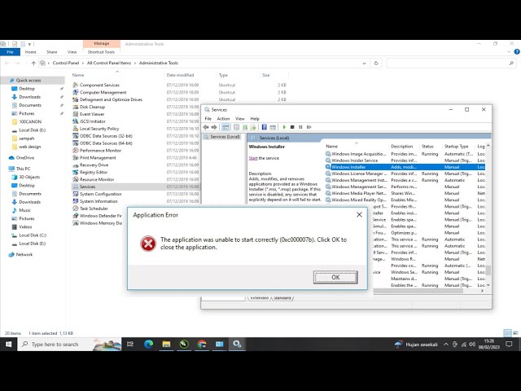Click the Back arrow in Services toolbar
The height and width of the screenshot is (391, 521).
pyautogui.click(x=206, y=127)
